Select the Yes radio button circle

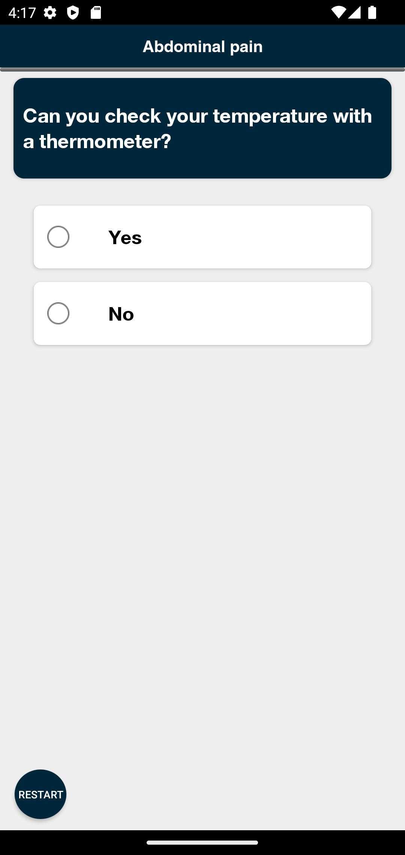pyautogui.click(x=58, y=237)
